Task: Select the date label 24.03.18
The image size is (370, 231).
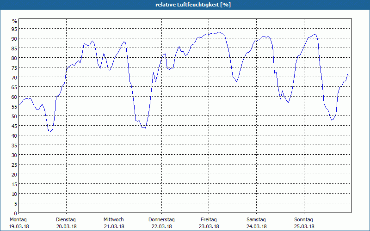Action: (x=257, y=227)
